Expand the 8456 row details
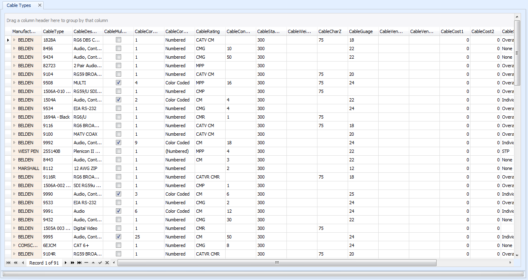 click(14, 49)
